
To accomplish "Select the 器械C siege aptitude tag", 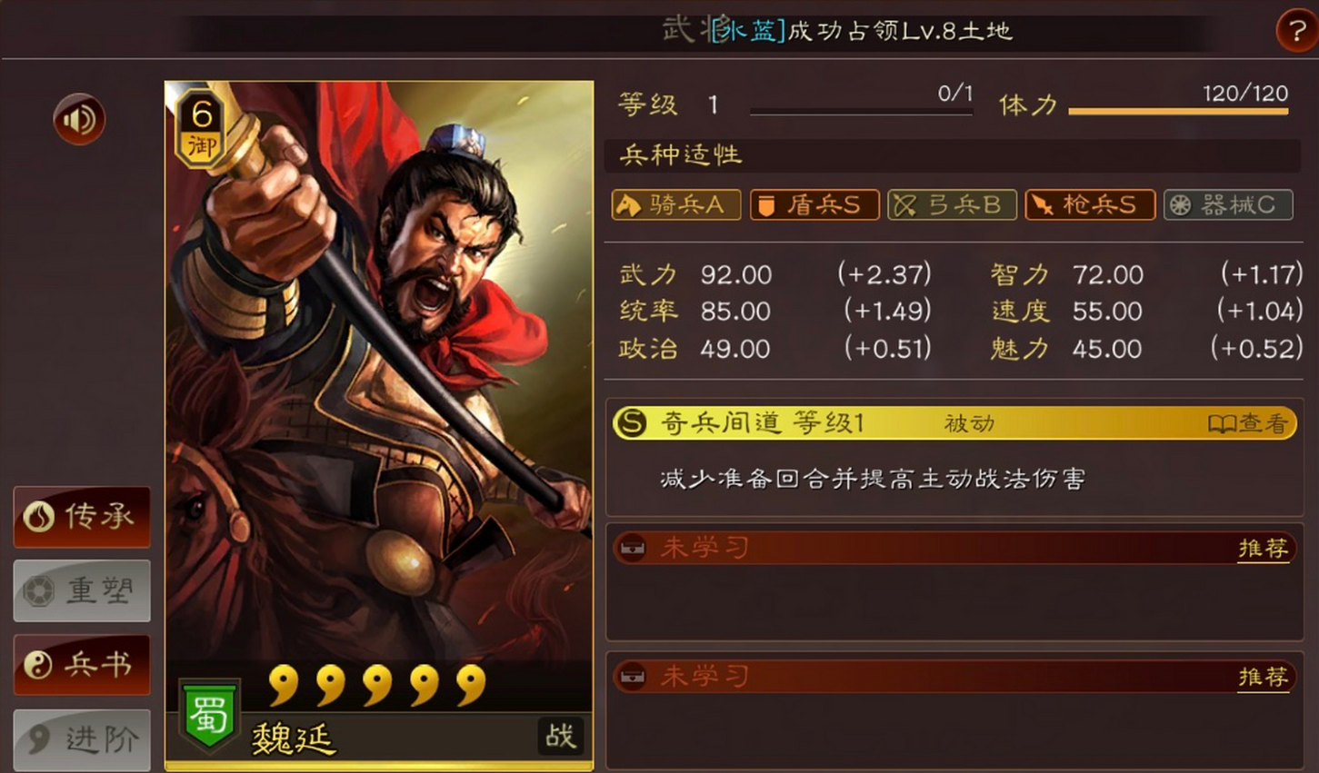I will (x=1228, y=204).
